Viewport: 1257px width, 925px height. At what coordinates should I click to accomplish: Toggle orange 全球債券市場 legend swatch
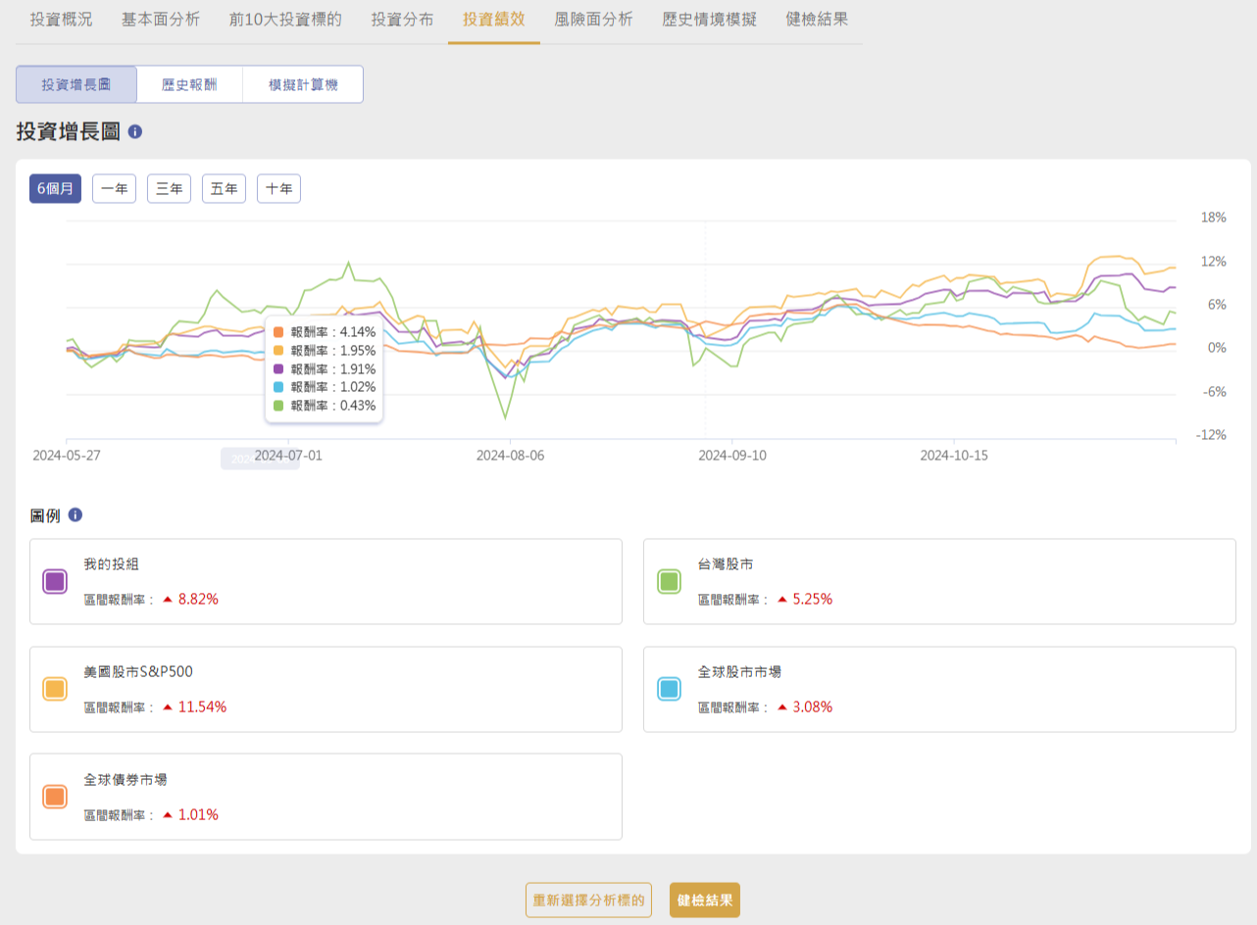(55, 797)
